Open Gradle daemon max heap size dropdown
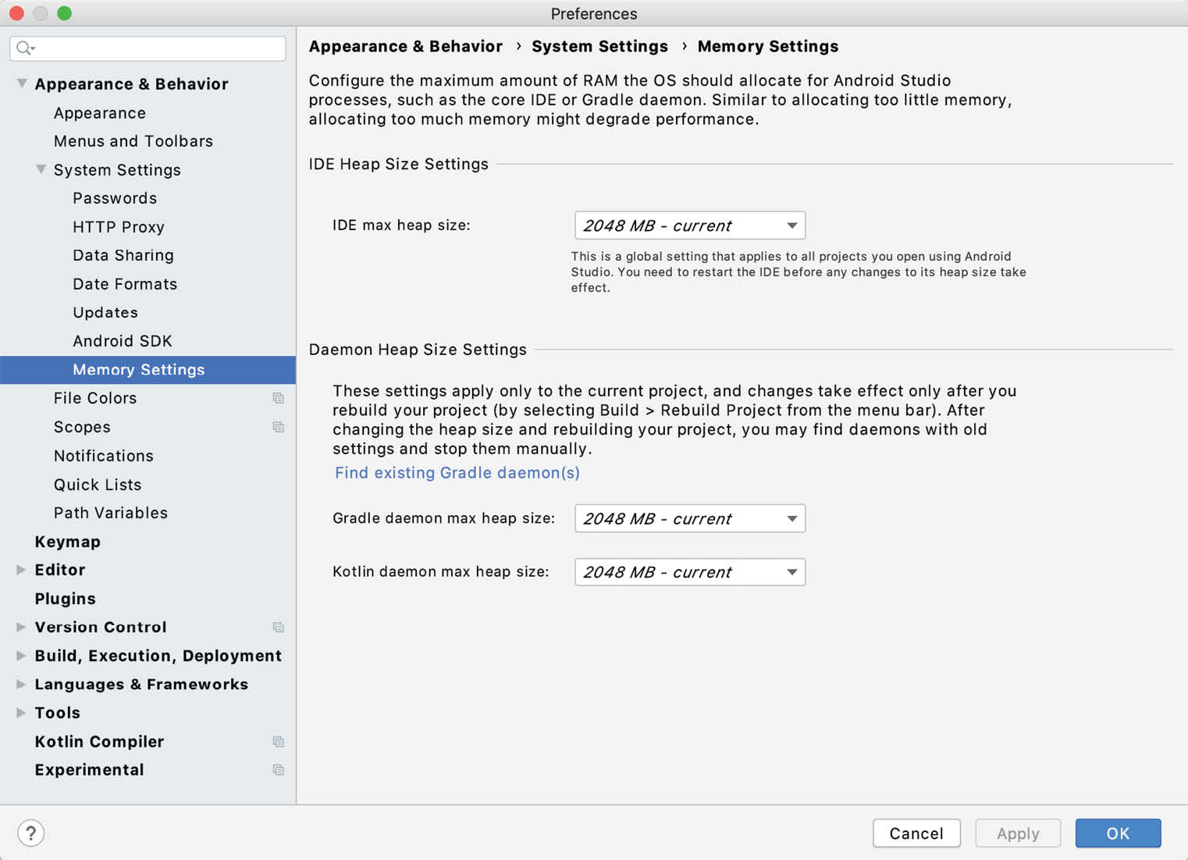1188x860 pixels. (x=689, y=519)
